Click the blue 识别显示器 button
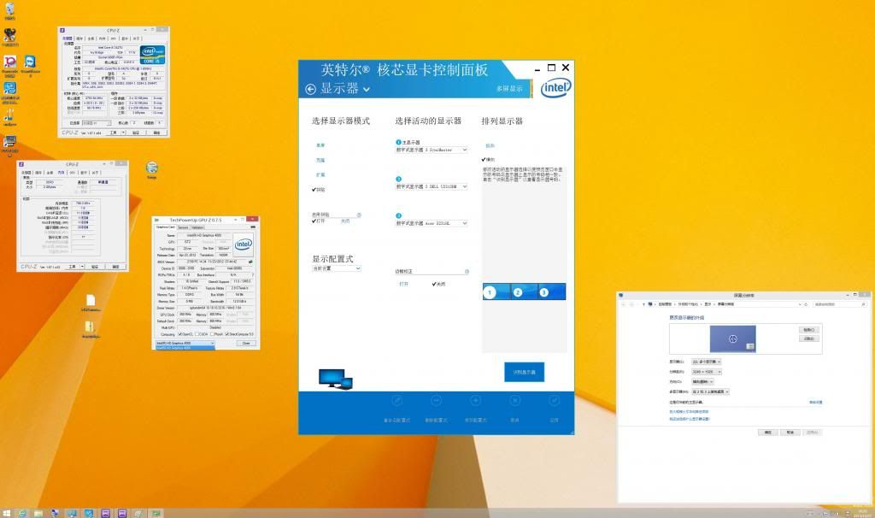 coord(524,373)
